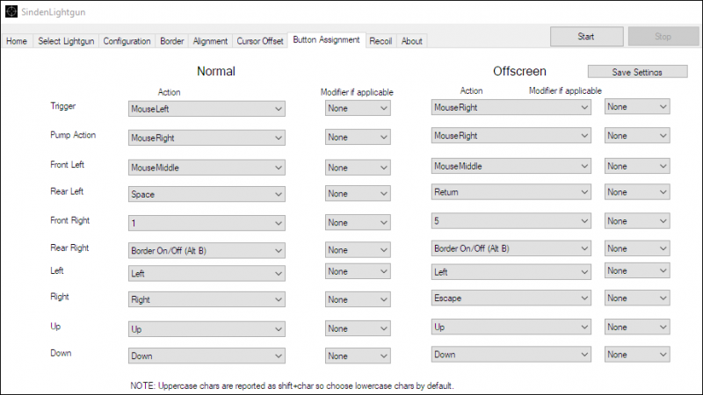Open Offscreen Front Left MouseMiddle dropdown
The image size is (703, 395).
(x=511, y=166)
